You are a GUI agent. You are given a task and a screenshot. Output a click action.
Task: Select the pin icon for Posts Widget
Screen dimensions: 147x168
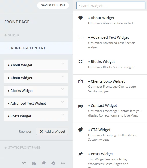coord(81,154)
